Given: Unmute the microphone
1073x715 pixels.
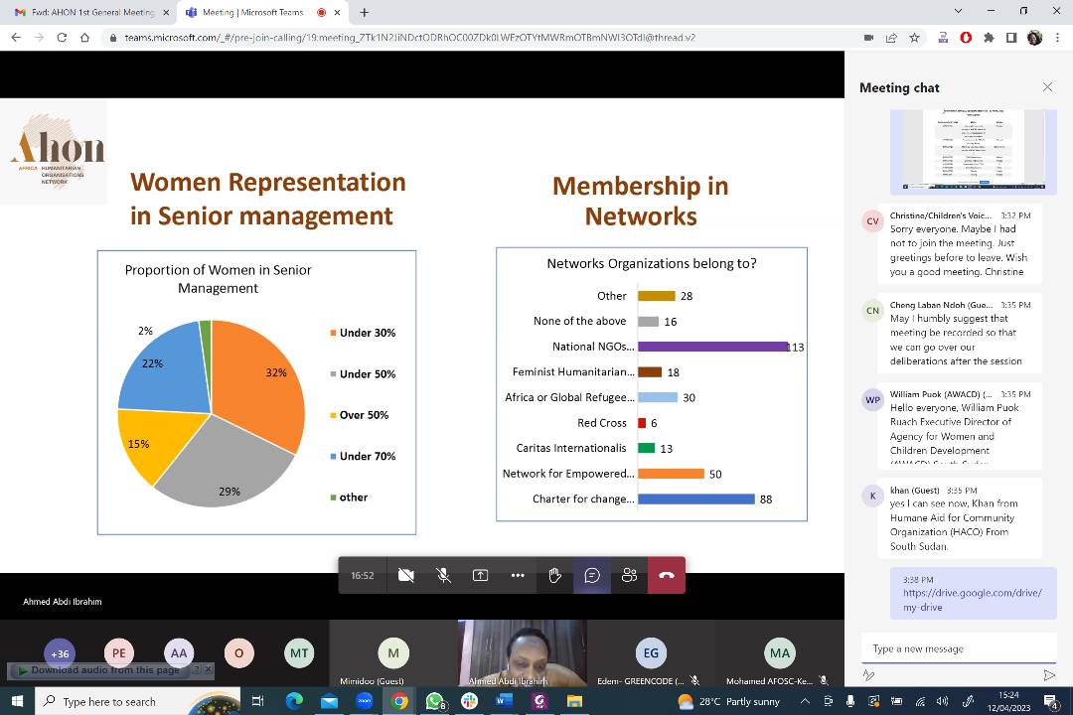Looking at the screenshot, I should [x=443, y=575].
